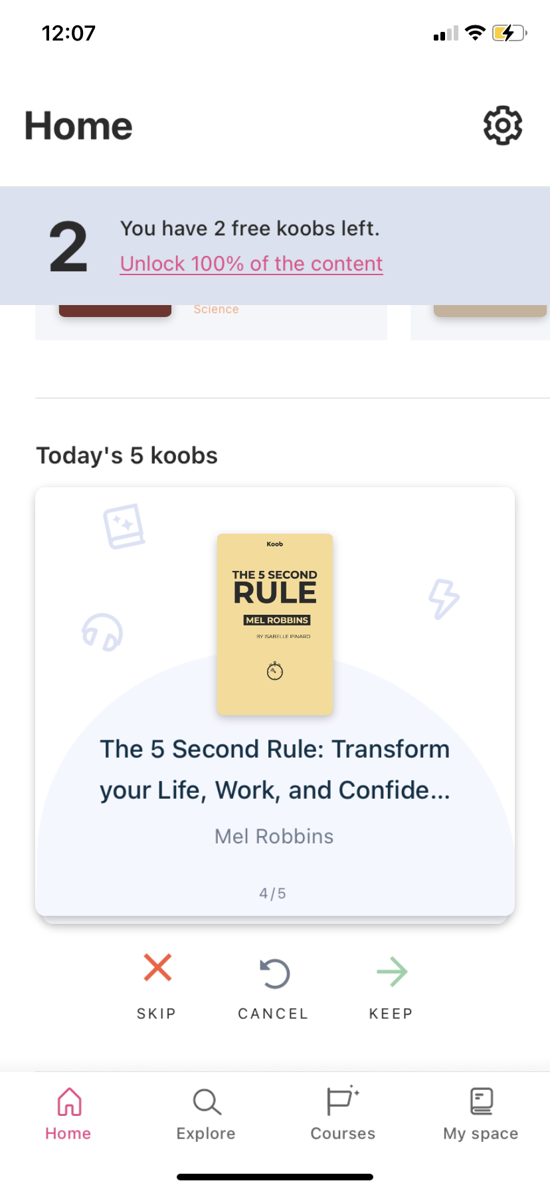Expand the Science category label
550x1191 pixels.
point(215,308)
